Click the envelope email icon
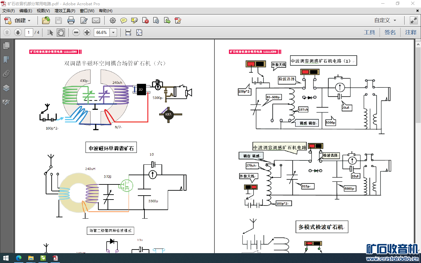This screenshot has width=421, height=263. (96, 20)
